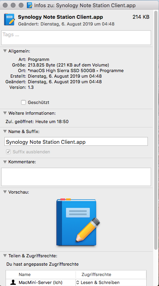Click the Name & Suffix text field
Screen dimensions: 159x286
[x=76, y=142]
